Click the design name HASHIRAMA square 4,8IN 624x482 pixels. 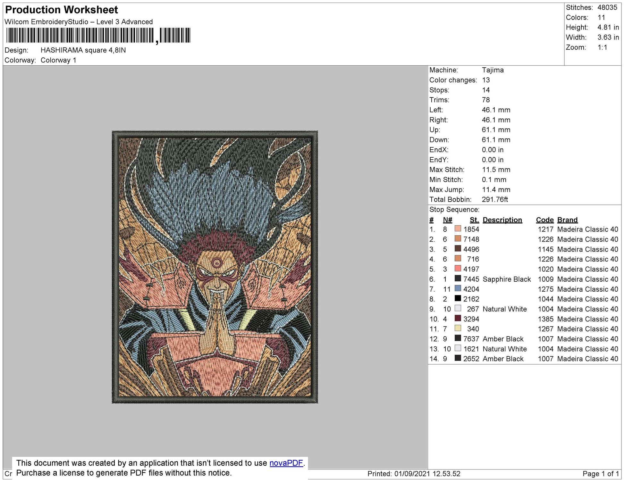(x=83, y=50)
